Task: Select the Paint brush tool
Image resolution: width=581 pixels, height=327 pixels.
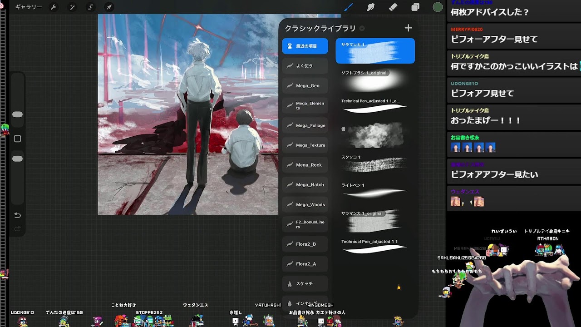Action: pyautogui.click(x=348, y=7)
